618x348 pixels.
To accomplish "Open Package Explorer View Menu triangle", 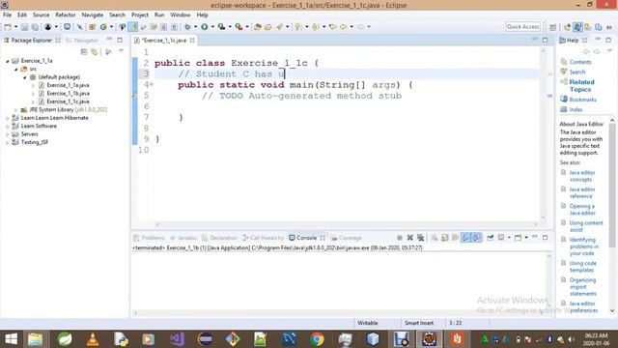I will (x=121, y=51).
